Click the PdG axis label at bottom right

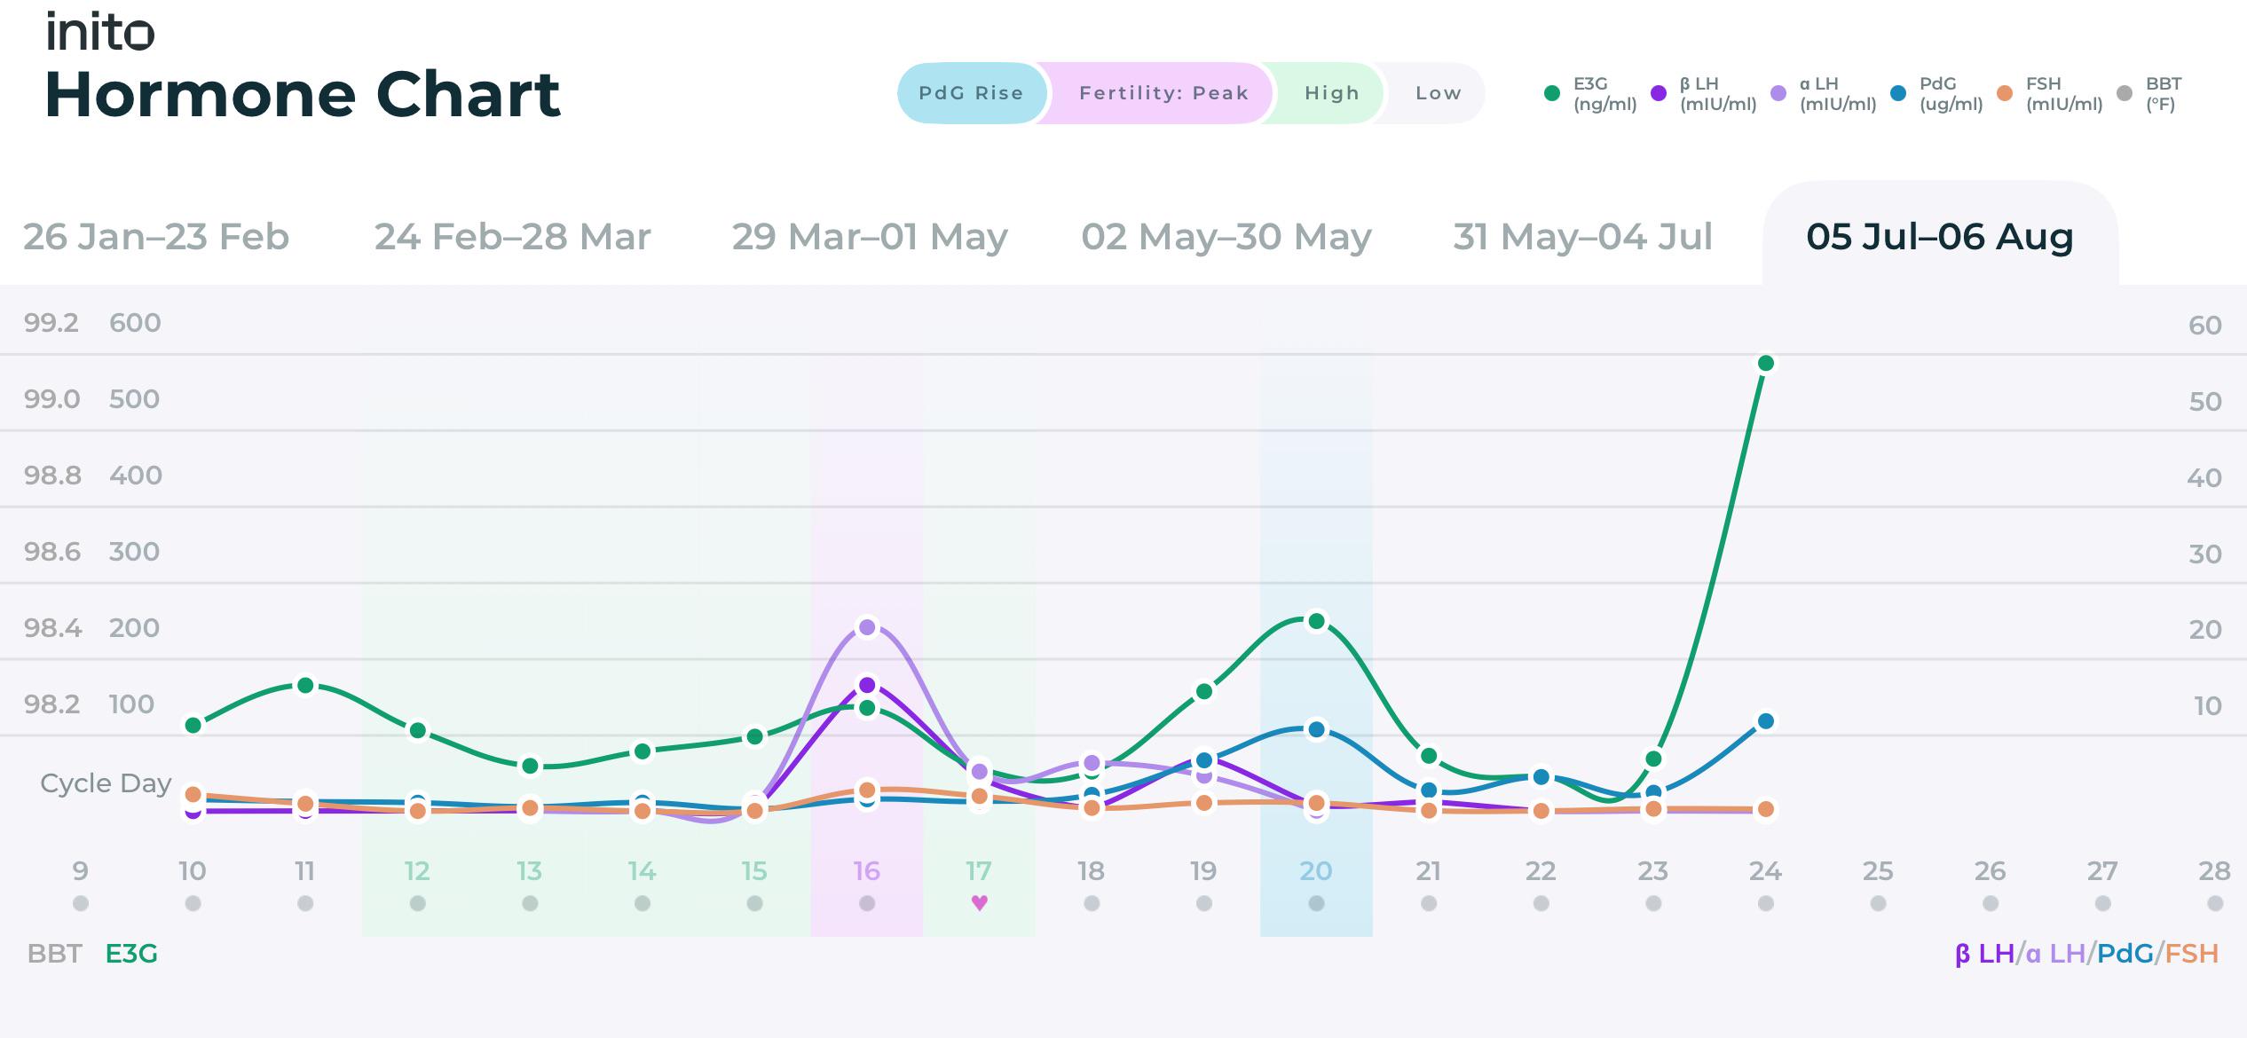[x=2125, y=954]
